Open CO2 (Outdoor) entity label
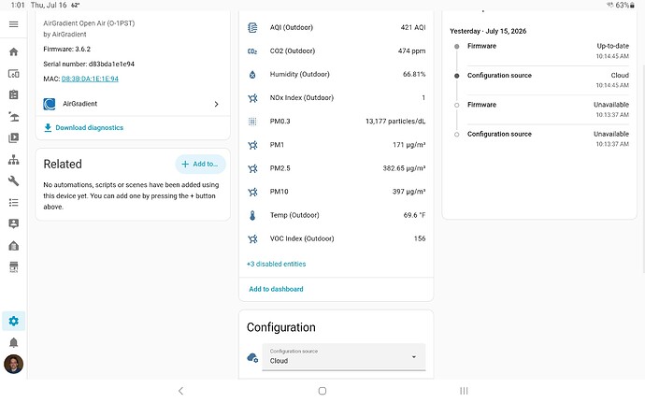 point(293,51)
